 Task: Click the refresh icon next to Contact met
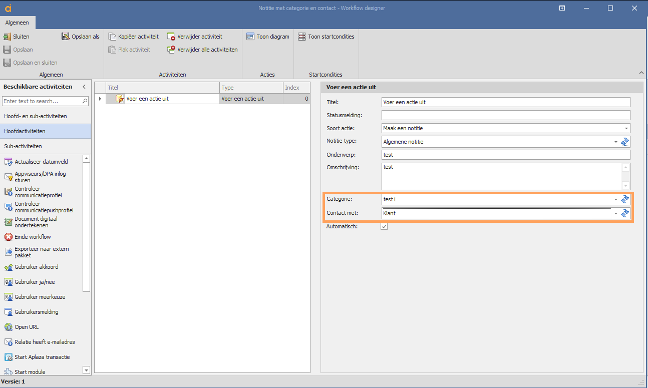coord(625,213)
